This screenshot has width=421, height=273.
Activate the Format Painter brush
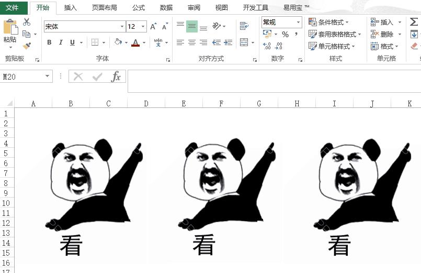coord(27,46)
